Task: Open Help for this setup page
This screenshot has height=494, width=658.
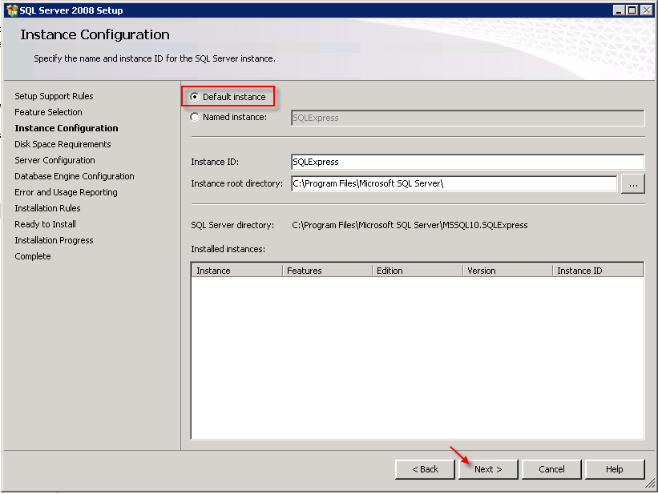Action: (615, 469)
